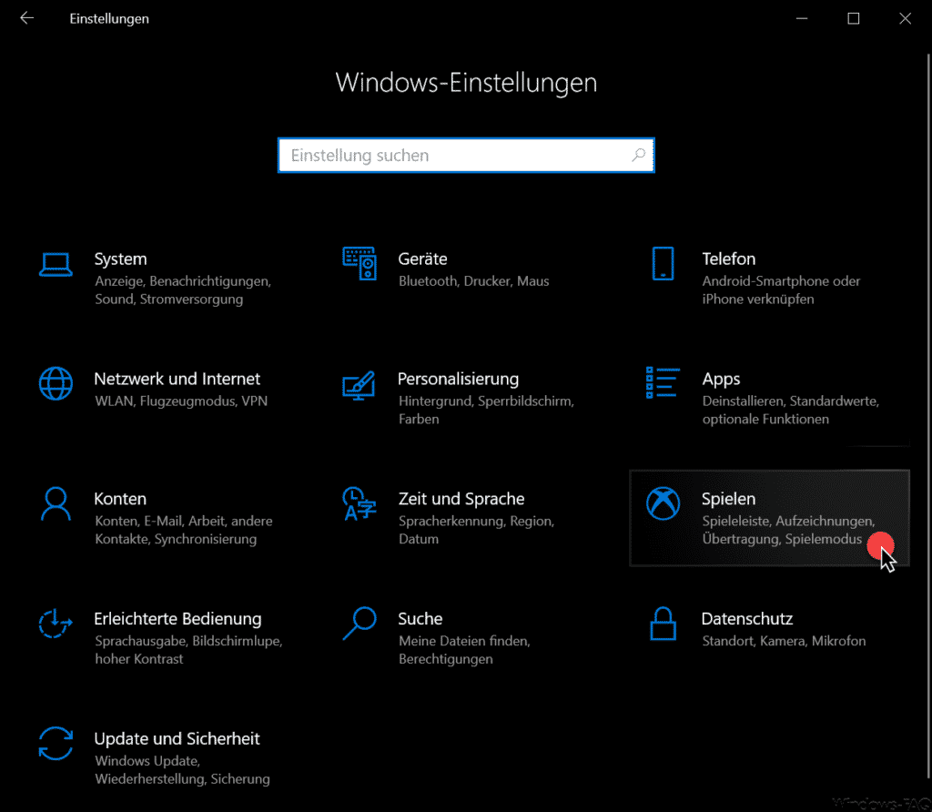Screen dimensions: 932x812
Task: Open the Apps list icon
Action: 663,382
